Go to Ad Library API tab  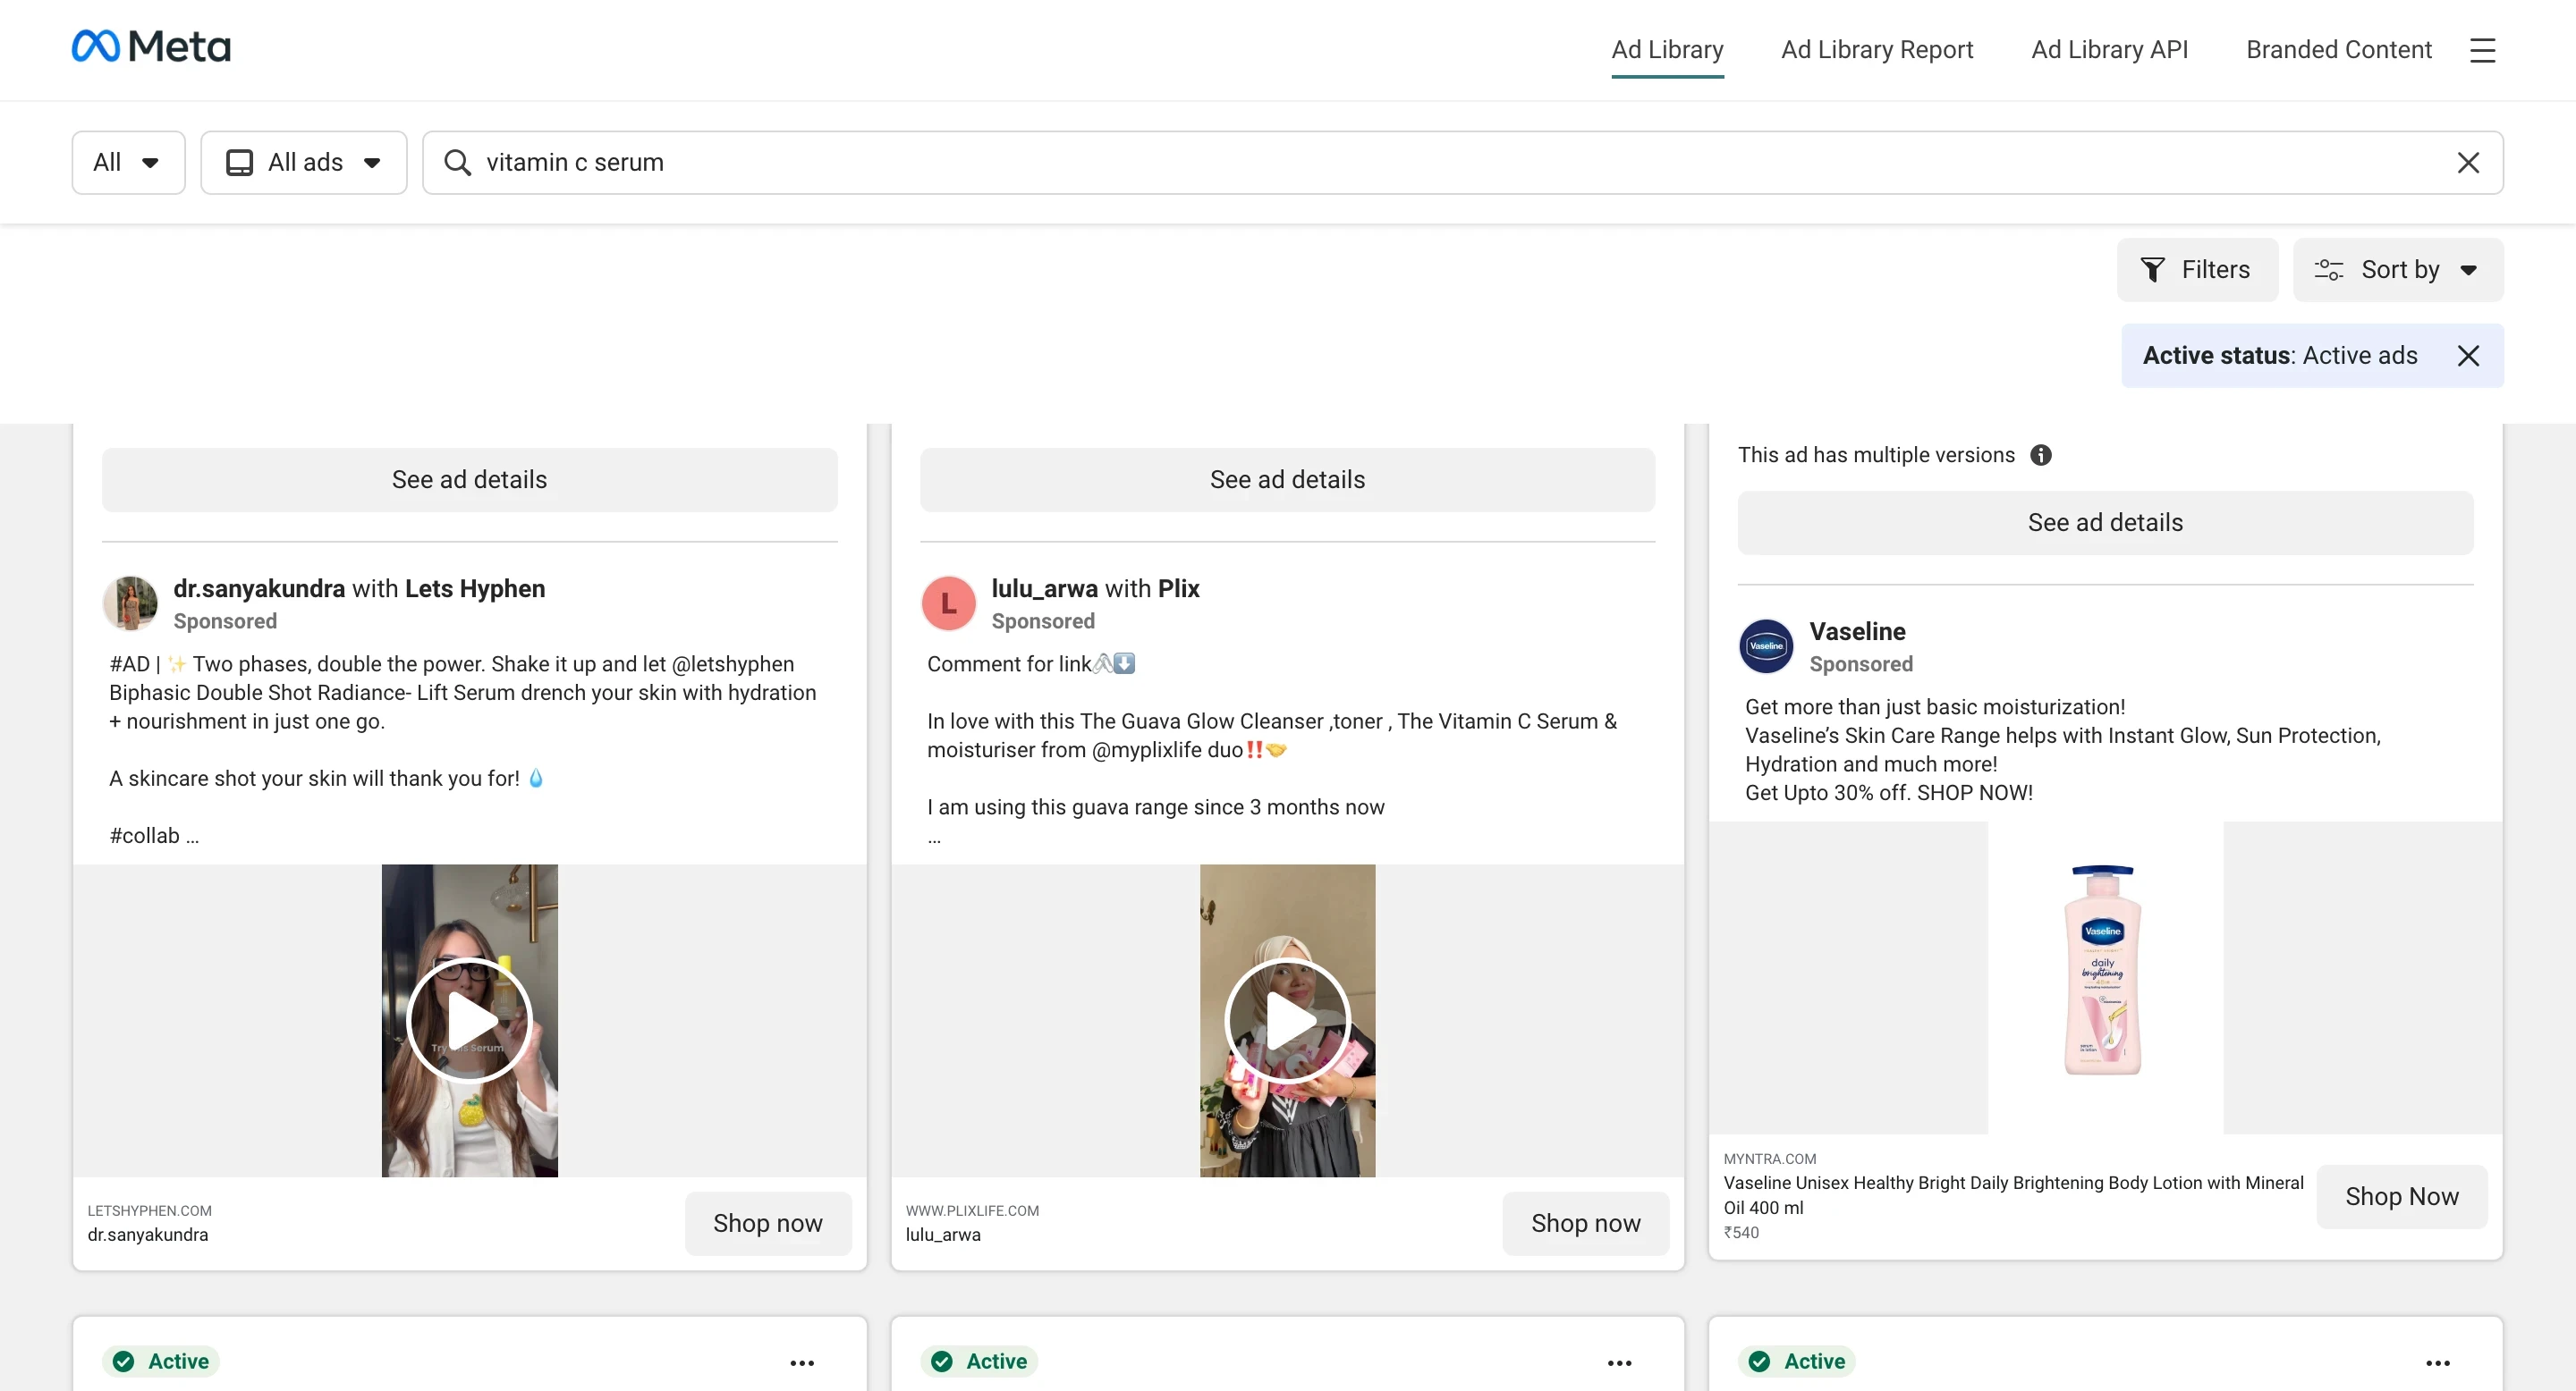(x=2109, y=50)
